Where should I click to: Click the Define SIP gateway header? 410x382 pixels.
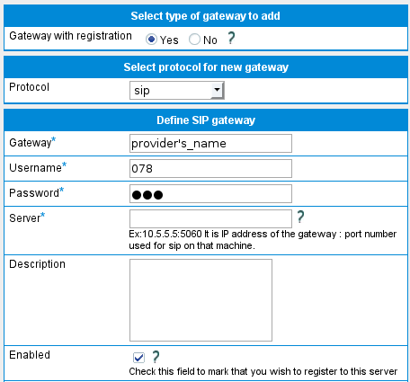click(206, 120)
